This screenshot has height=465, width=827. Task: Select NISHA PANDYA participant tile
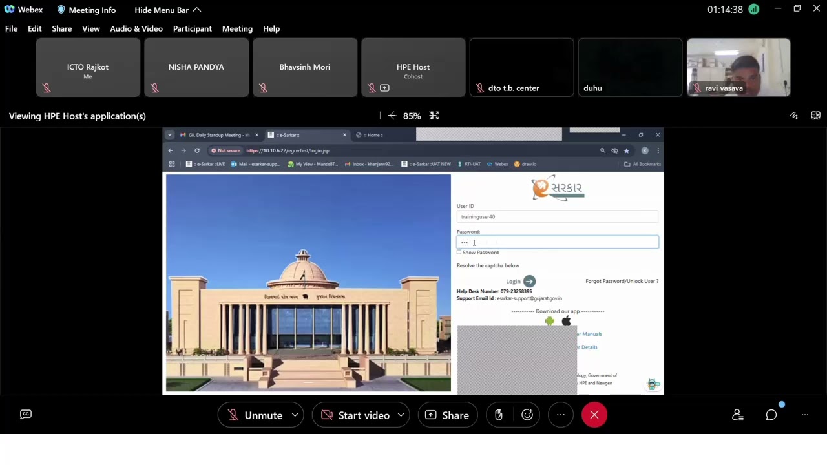point(196,68)
